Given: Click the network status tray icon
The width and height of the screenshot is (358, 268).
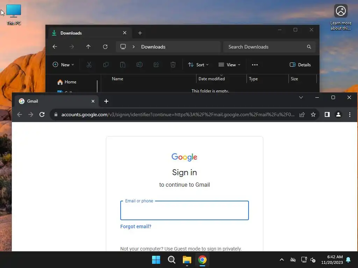Looking at the screenshot, I should tap(304, 260).
